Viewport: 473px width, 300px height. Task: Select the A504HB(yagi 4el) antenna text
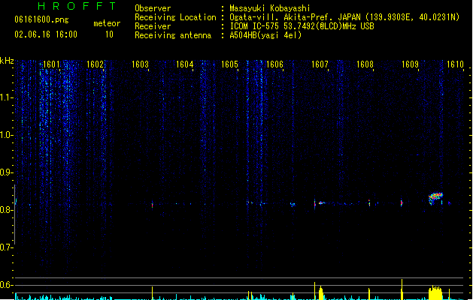265,35
